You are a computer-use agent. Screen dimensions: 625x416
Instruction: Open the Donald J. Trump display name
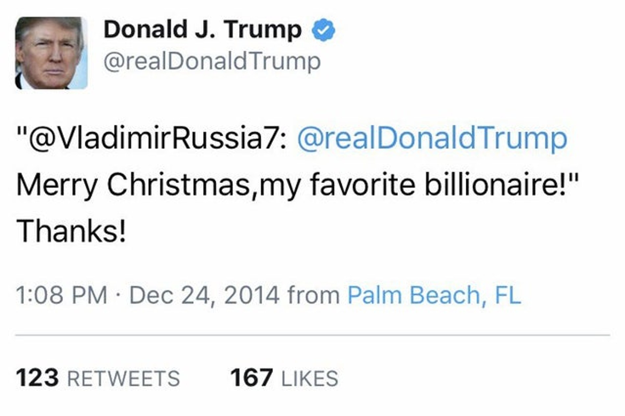pos(202,30)
